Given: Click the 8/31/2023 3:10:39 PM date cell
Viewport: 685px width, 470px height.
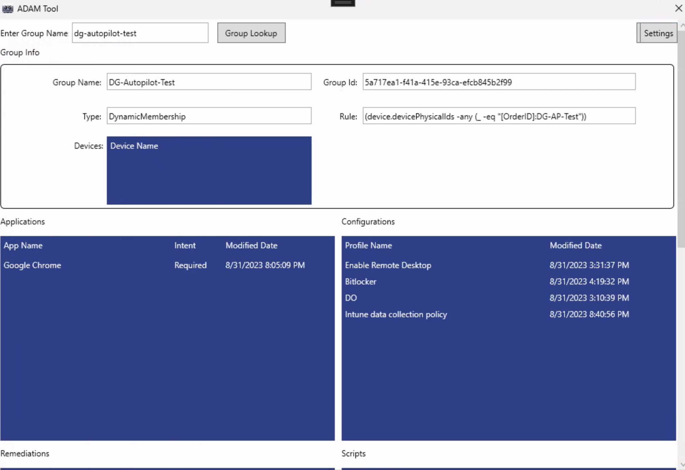Looking at the screenshot, I should [x=589, y=298].
